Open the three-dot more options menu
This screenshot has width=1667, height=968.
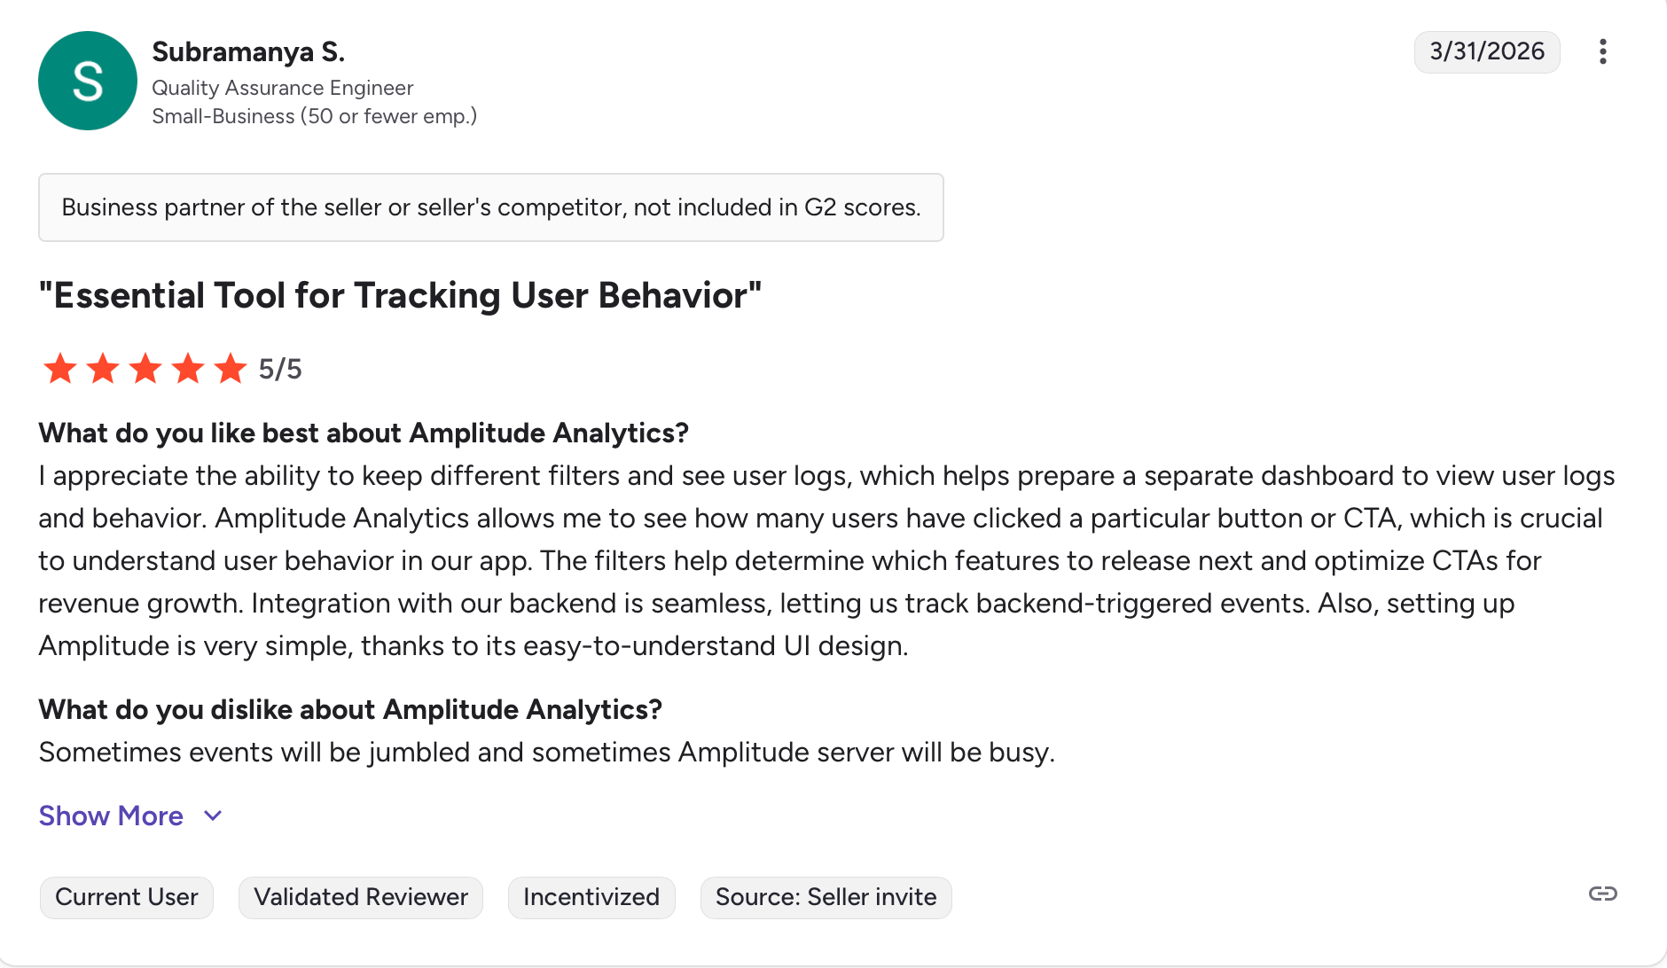pyautogui.click(x=1602, y=51)
